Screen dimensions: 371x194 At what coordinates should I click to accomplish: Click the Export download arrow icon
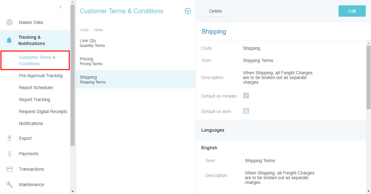pos(9,138)
